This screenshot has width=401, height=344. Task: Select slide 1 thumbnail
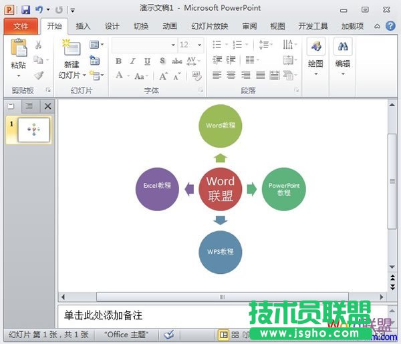click(33, 130)
